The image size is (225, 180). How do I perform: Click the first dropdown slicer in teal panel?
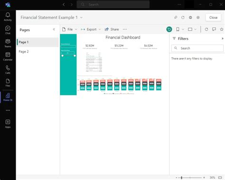[68, 46]
